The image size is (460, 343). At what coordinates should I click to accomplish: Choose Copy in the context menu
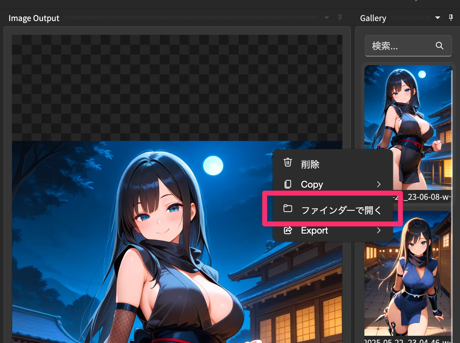[x=333, y=184]
